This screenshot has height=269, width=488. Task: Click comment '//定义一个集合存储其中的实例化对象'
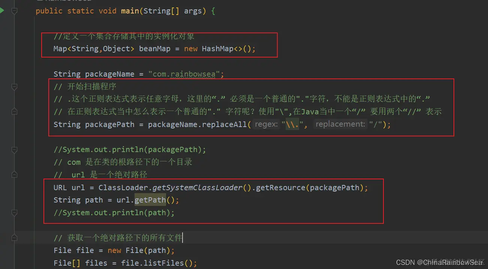click(x=124, y=37)
